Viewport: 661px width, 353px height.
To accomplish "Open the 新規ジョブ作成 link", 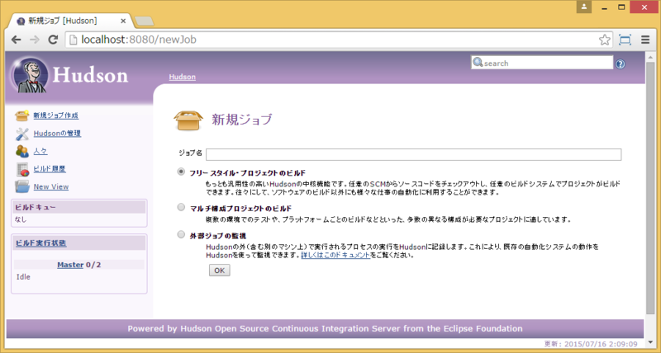I will (x=56, y=115).
